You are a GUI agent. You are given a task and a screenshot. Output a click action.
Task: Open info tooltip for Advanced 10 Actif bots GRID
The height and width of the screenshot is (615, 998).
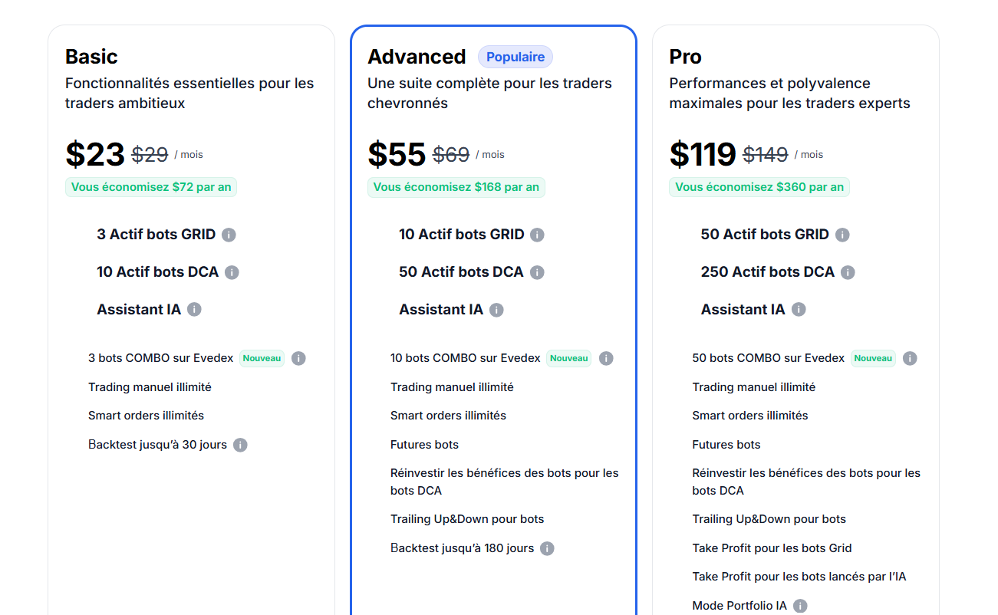[x=537, y=235]
